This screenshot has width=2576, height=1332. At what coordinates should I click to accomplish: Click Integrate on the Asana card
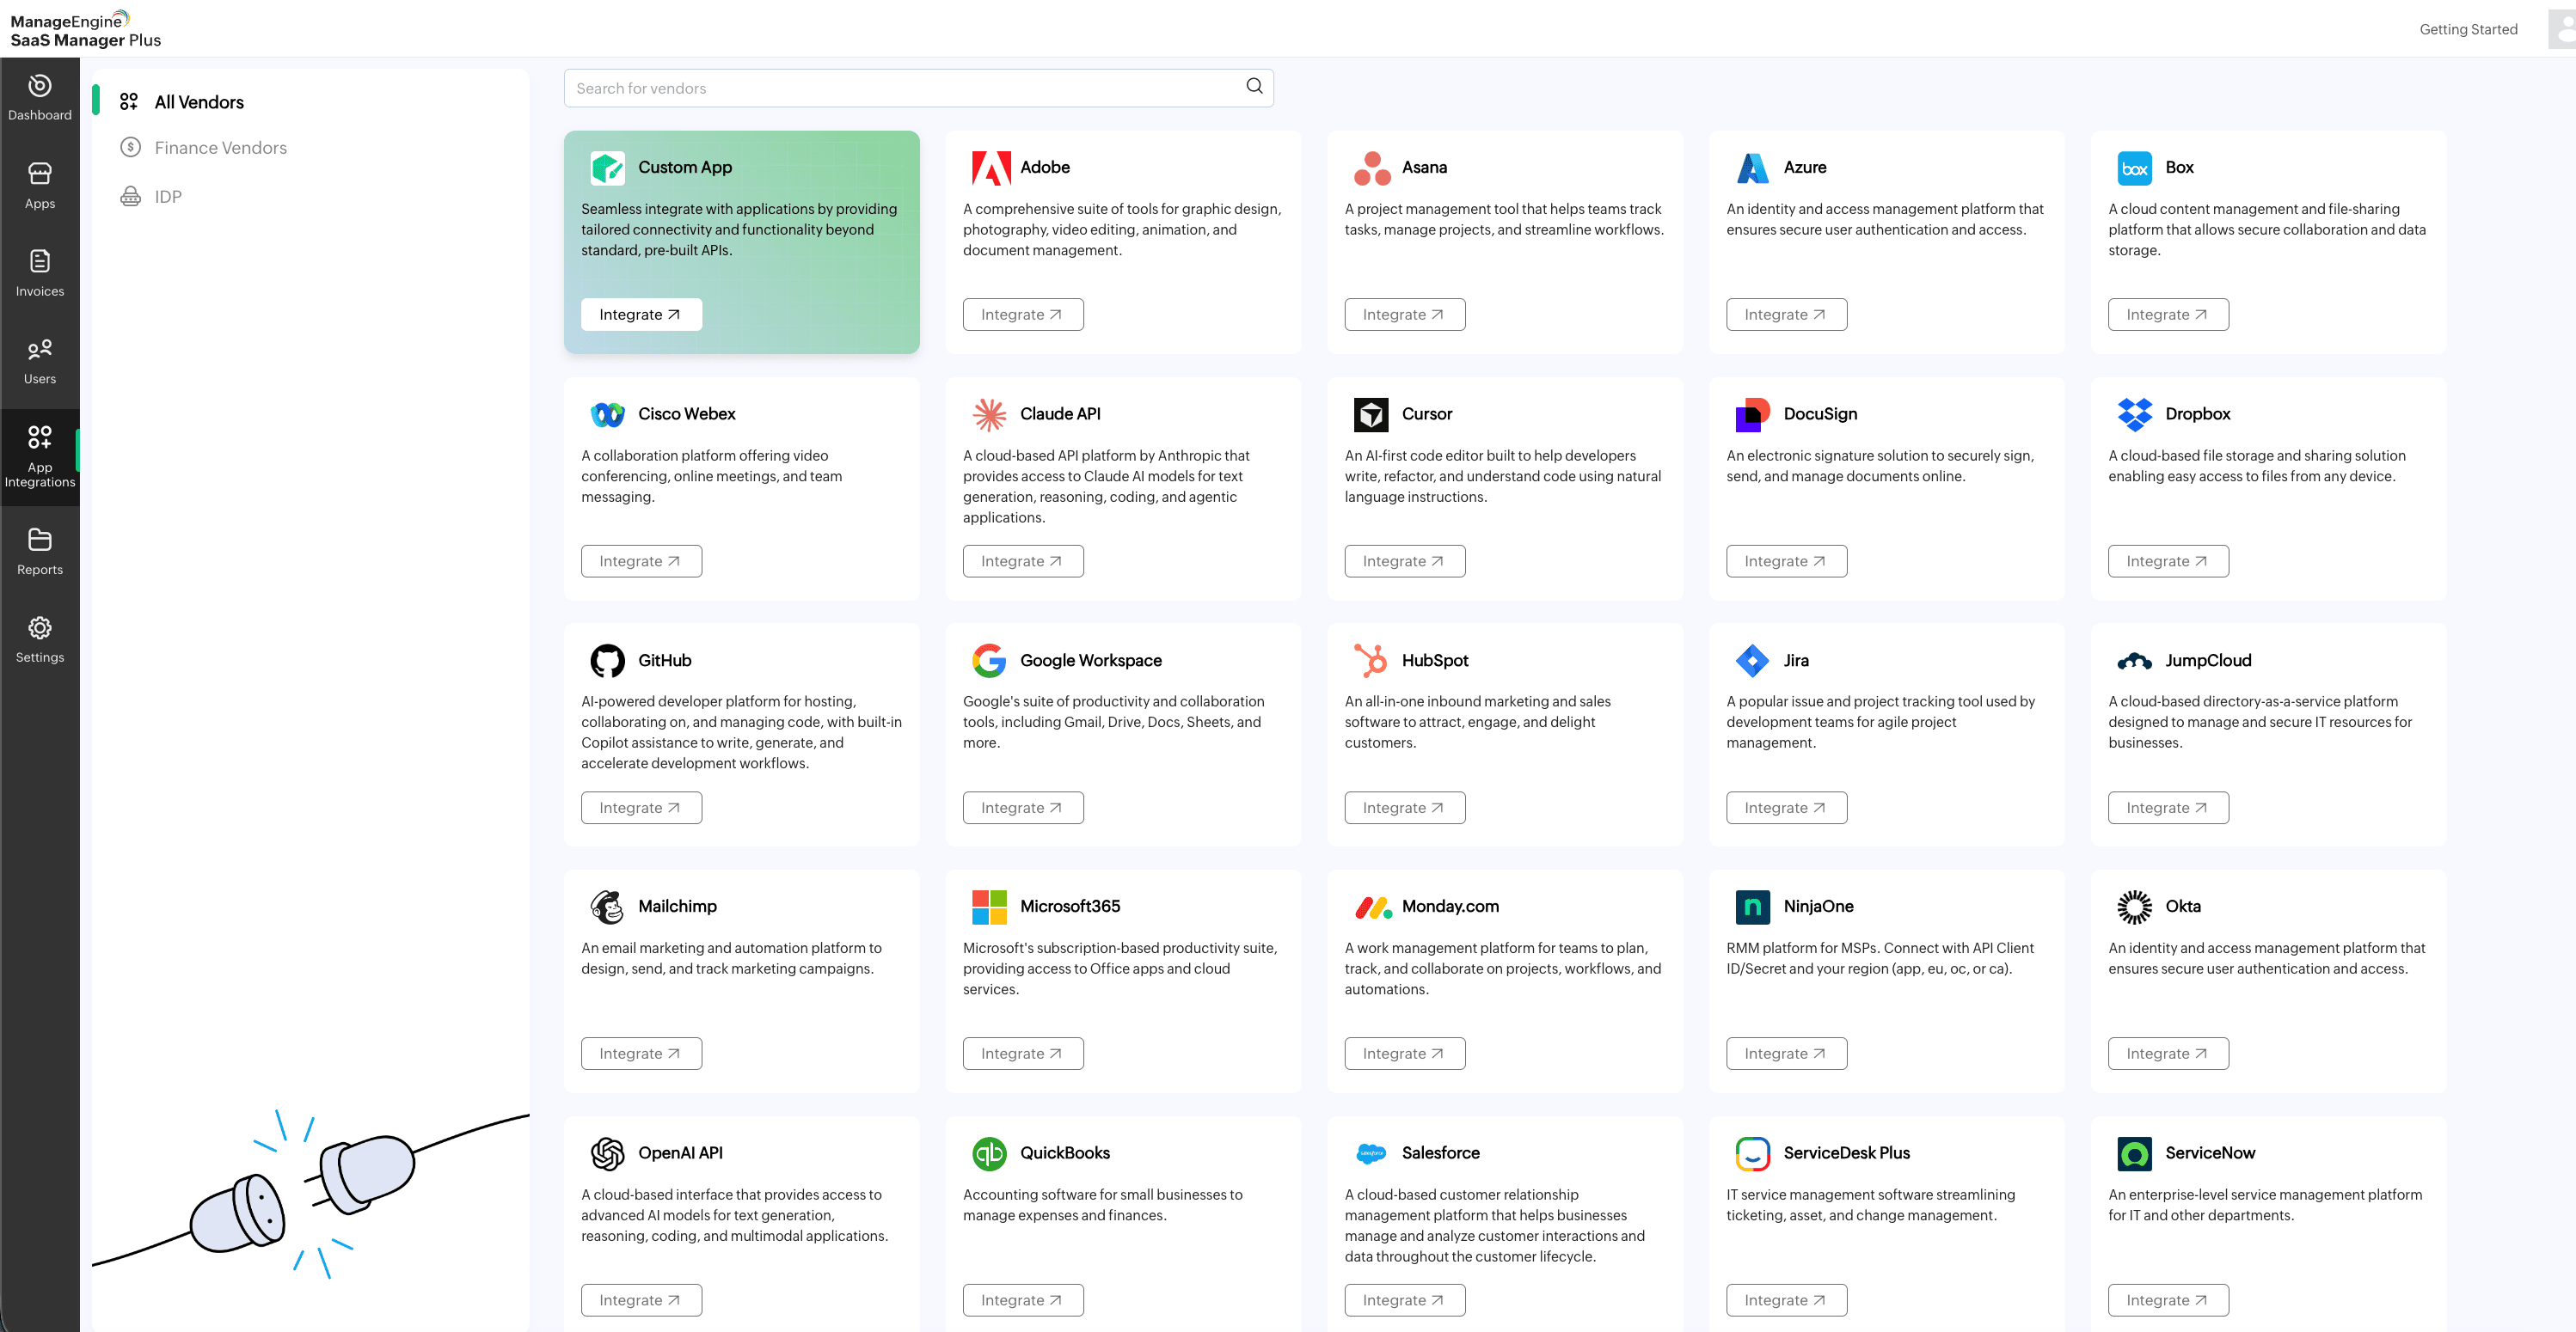1405,314
